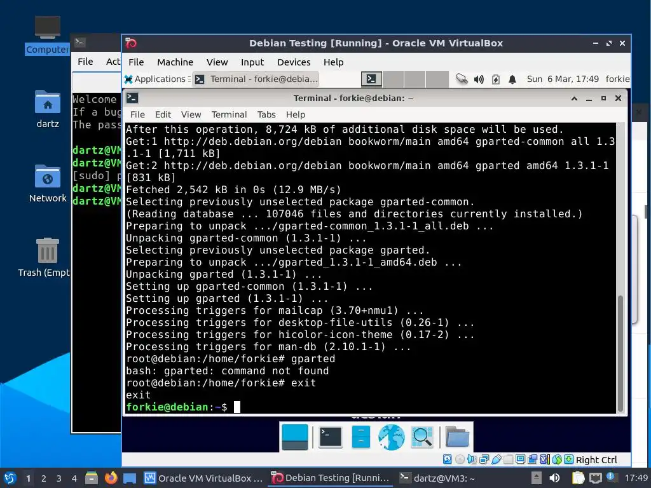Click the guest Terminal window menu icon in title bar

(x=132, y=98)
